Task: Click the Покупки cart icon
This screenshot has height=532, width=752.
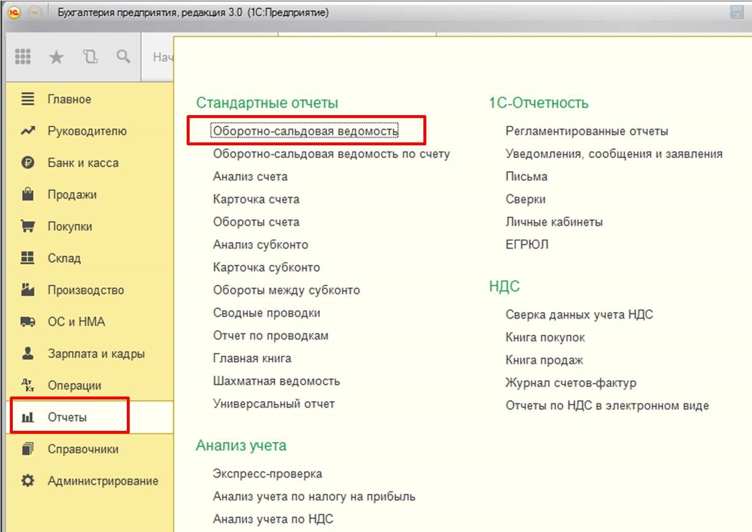Action: [28, 227]
